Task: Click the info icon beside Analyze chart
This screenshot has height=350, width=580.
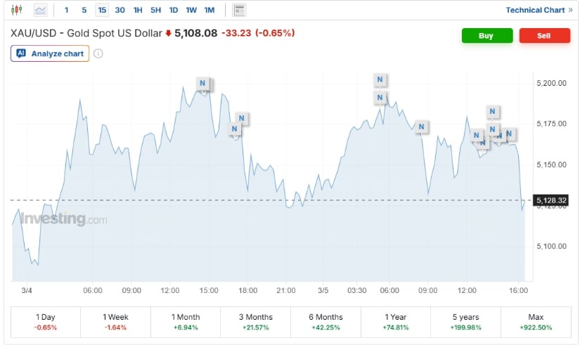Action: 98,53
